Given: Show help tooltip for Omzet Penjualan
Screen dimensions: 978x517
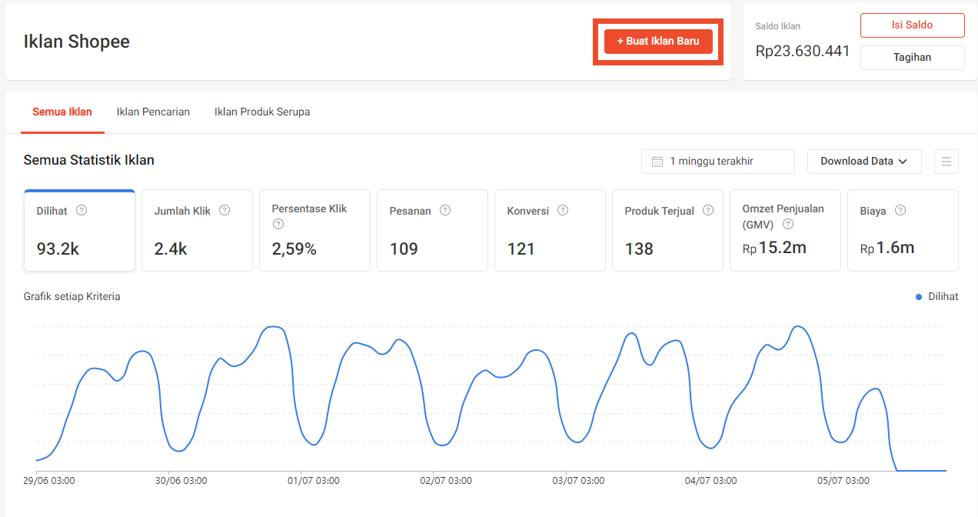Looking at the screenshot, I should point(788,225).
